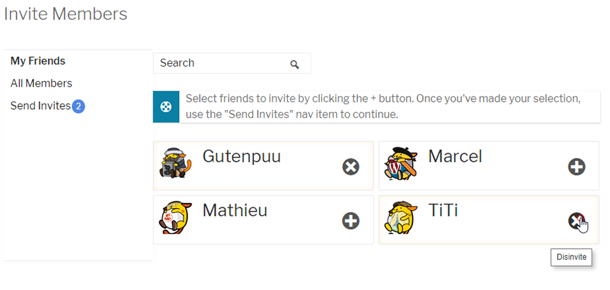The image size is (610, 290).
Task: Focus the Search input field
Action: point(232,63)
